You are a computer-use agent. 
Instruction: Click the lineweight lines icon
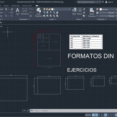pos(97,13)
